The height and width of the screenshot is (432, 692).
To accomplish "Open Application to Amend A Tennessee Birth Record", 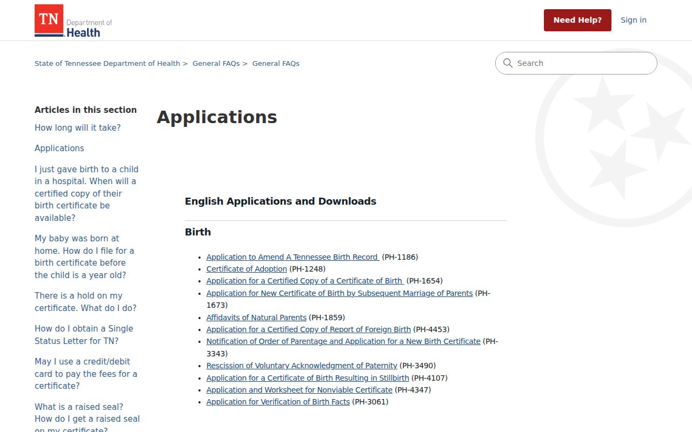I will point(293,257).
